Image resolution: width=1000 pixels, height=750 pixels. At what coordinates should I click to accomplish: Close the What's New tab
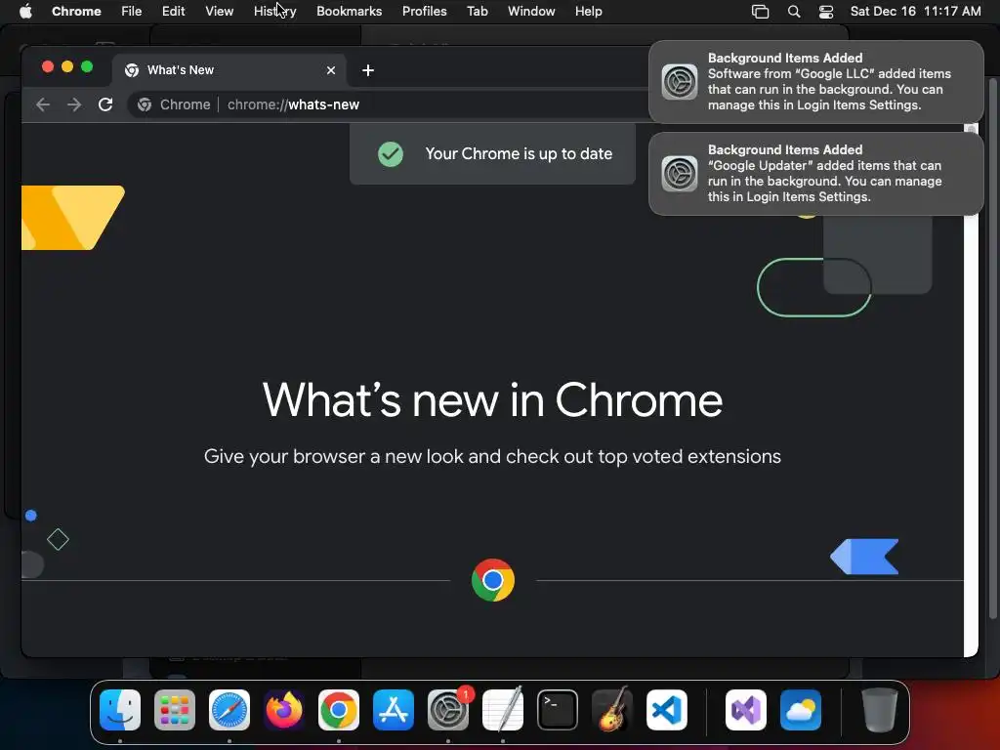pyautogui.click(x=331, y=70)
